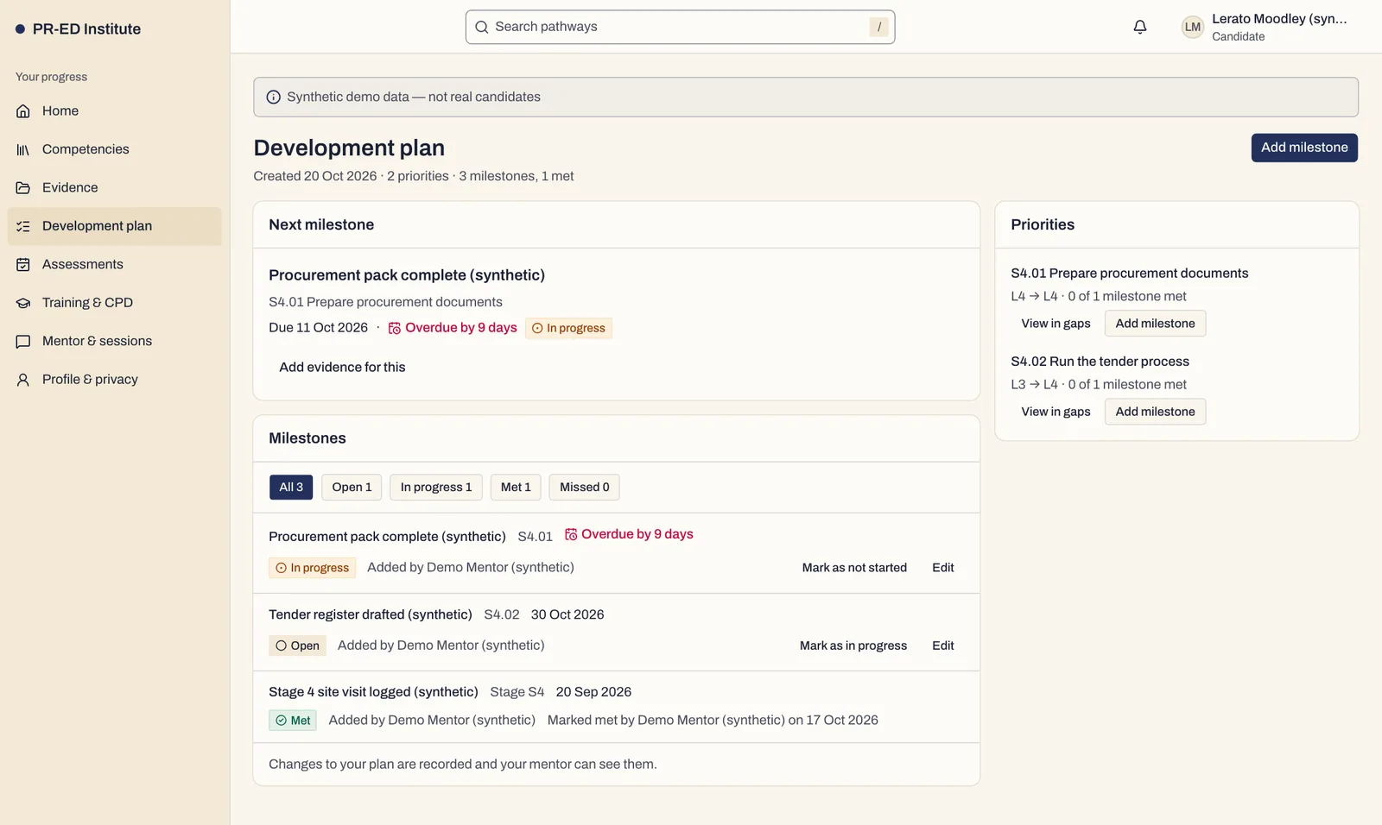Click the Training & CPD graduation cap icon
The width and height of the screenshot is (1382, 825).
tap(23, 303)
